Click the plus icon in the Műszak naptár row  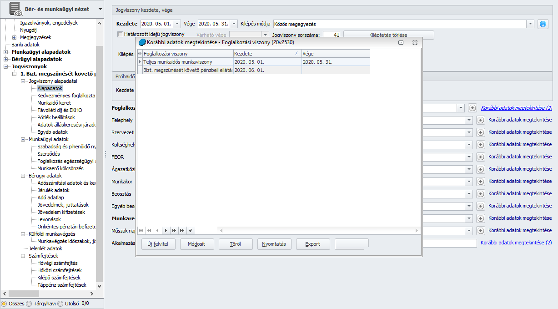(x=480, y=231)
